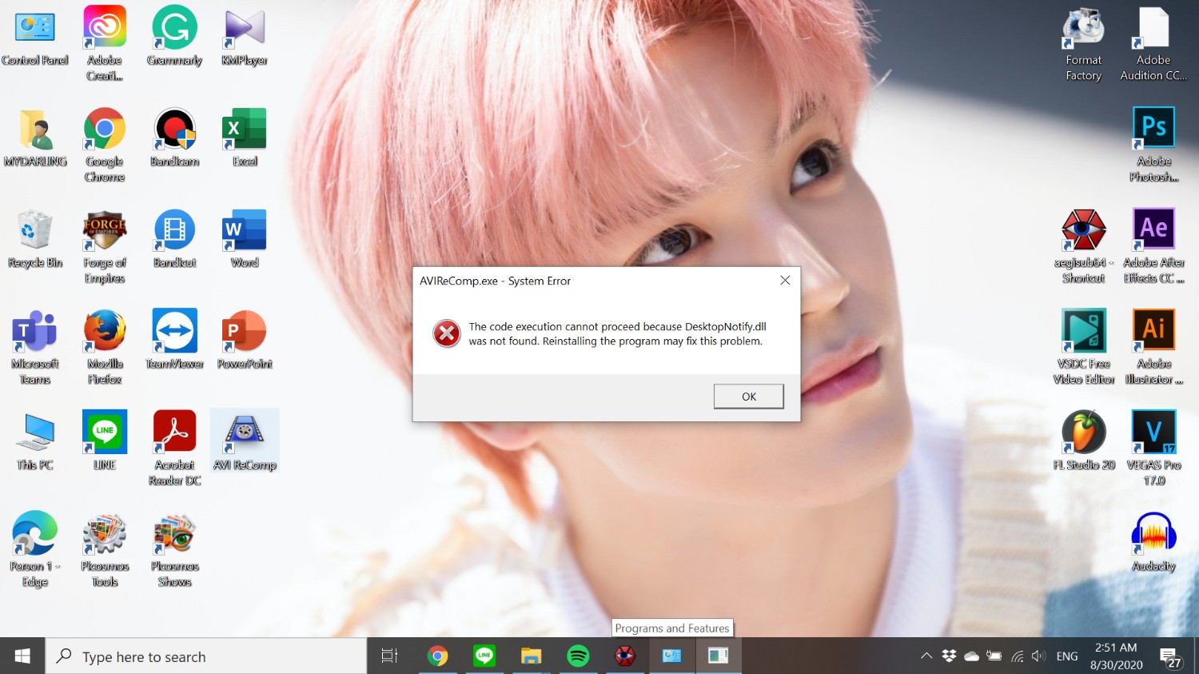Select the Acrobat Reader DC icon
1199x674 pixels.
174,449
